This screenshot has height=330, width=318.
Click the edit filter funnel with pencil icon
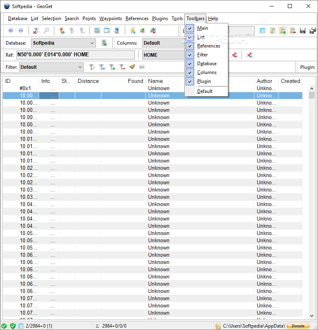tap(92, 67)
